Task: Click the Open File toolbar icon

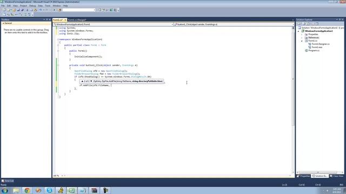Action: point(14,10)
